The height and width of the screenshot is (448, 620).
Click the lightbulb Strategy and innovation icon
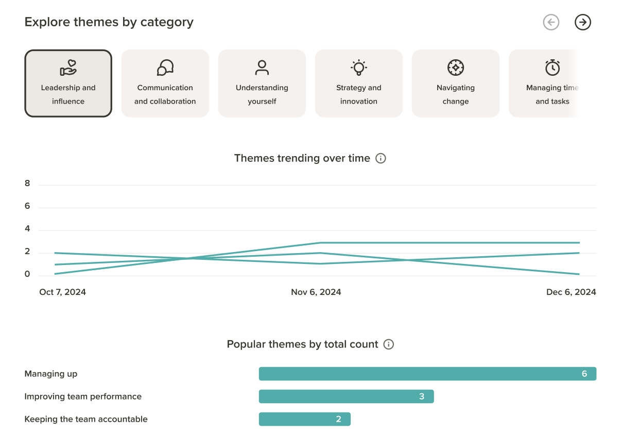point(359,68)
